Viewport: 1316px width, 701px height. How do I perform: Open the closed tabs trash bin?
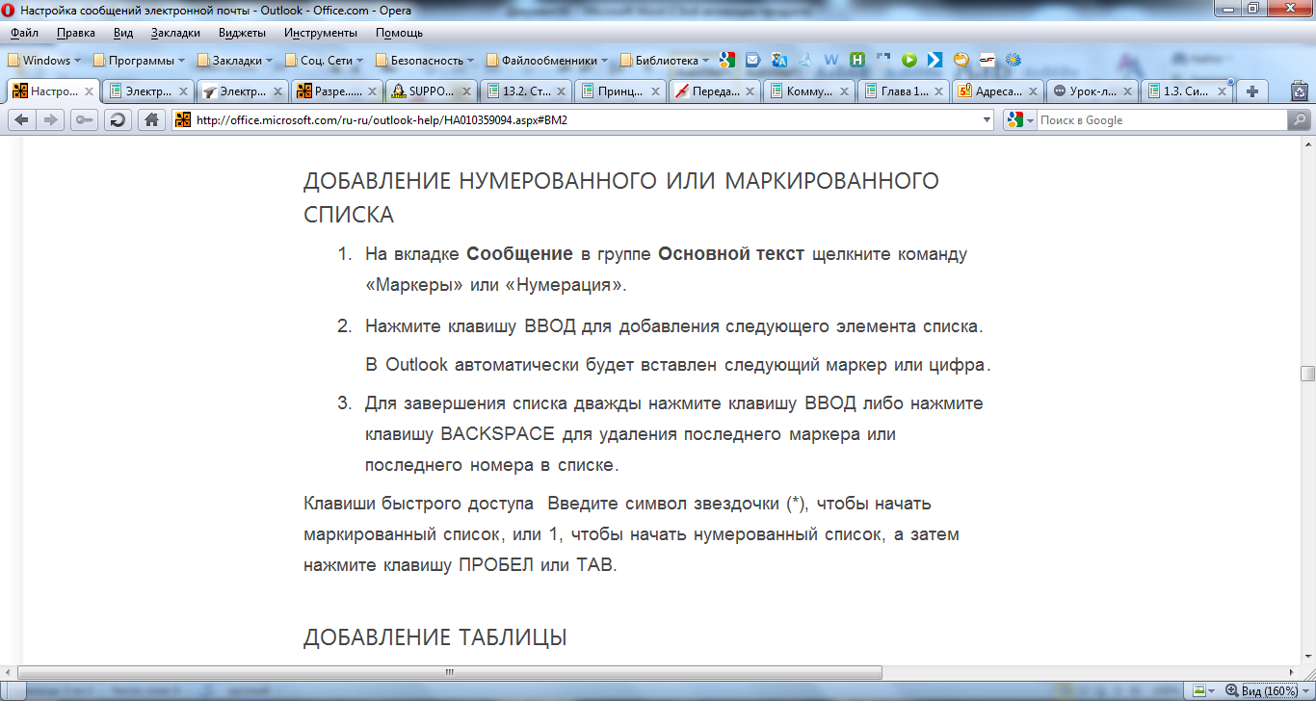tap(1299, 91)
